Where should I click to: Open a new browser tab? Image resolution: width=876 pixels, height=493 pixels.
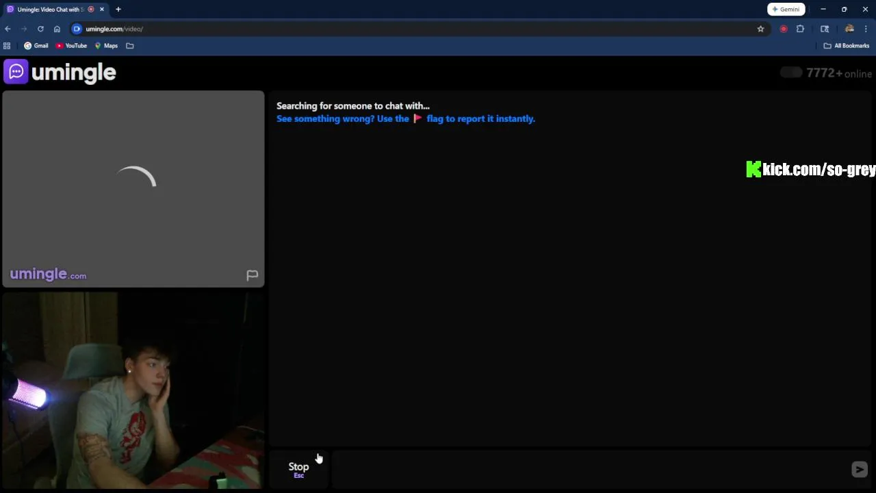click(x=118, y=9)
